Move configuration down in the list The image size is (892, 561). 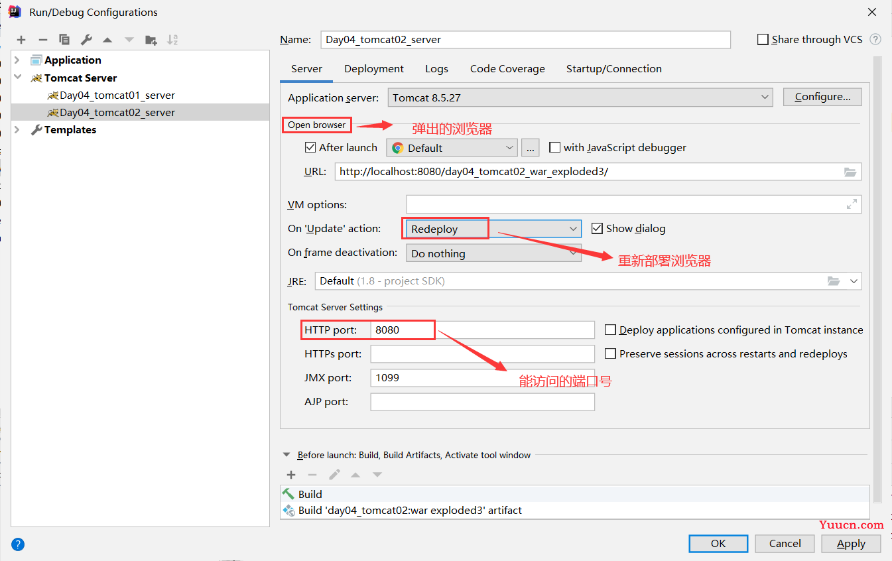129,40
